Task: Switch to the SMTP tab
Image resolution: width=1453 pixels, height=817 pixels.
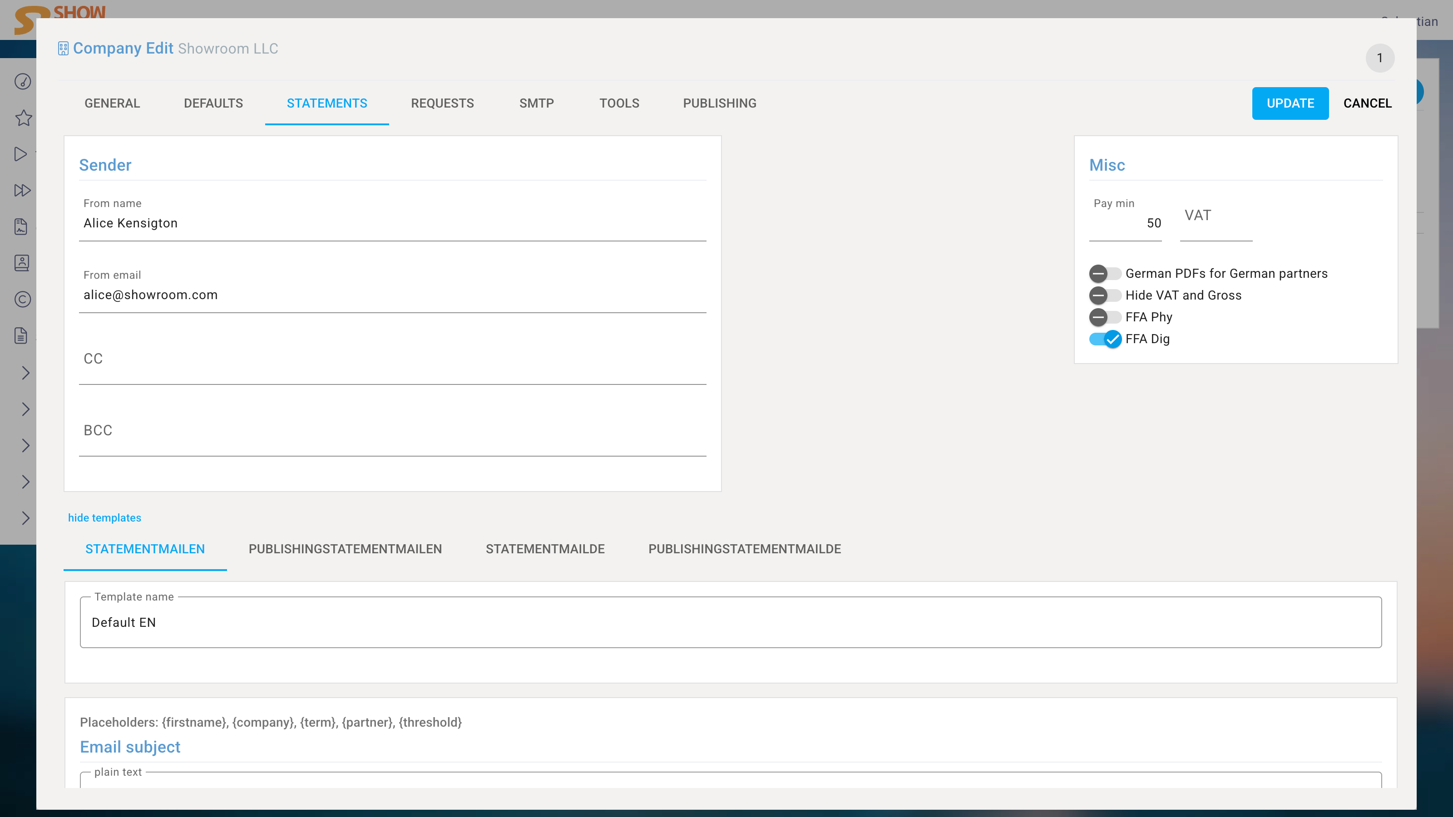Action: click(x=536, y=103)
